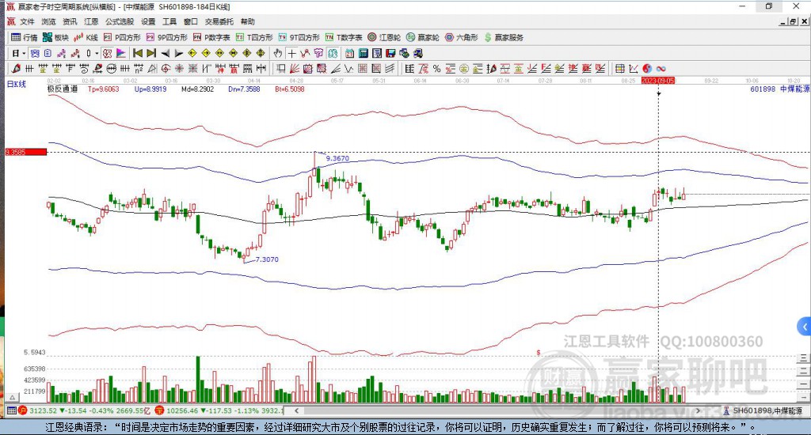Click the colorful flag play icon

pos(121,53)
